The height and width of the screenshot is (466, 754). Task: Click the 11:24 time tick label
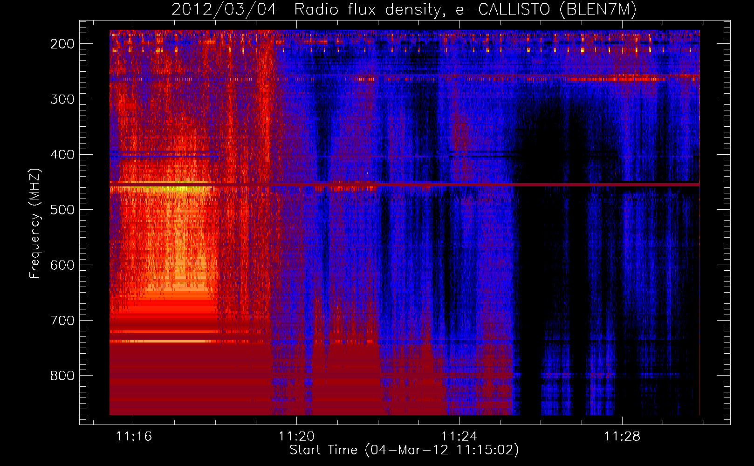[x=459, y=437]
